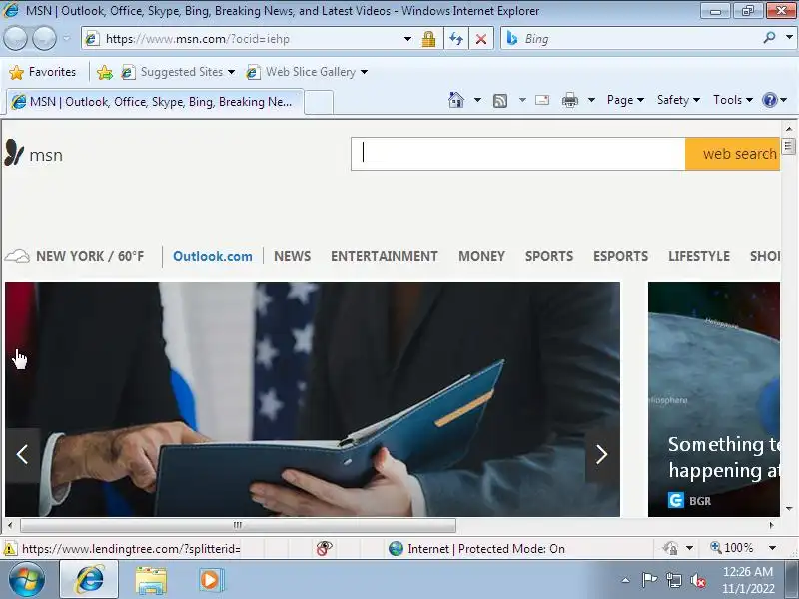Show previous slide with left arrow
The height and width of the screenshot is (599, 799).
(22, 454)
